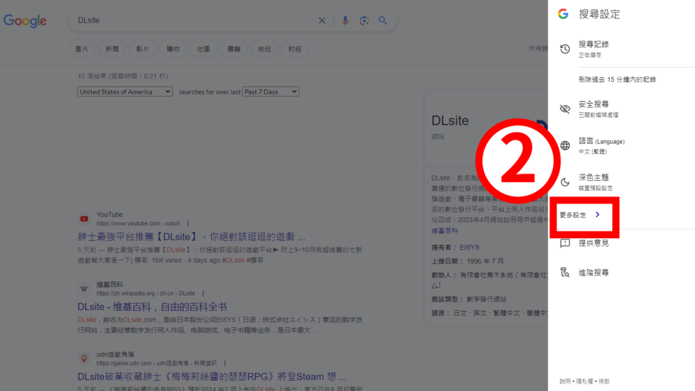Click the YouTube favicon on the first result

coord(84,219)
